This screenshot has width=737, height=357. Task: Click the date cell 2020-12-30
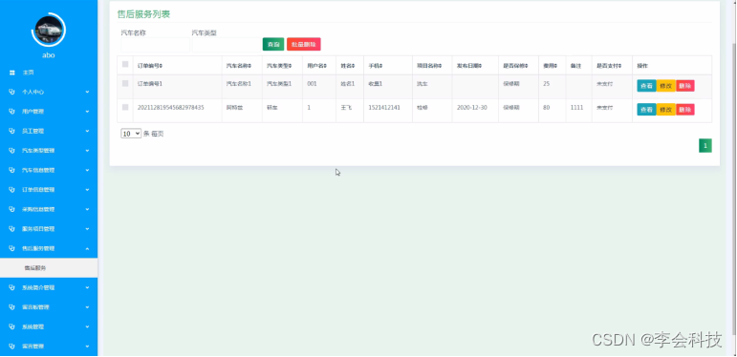pyautogui.click(x=472, y=108)
